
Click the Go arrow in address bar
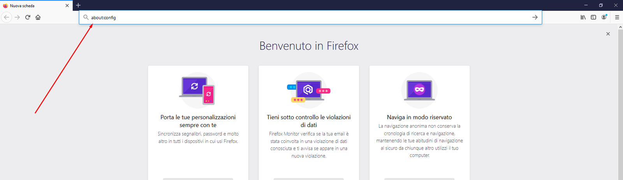[535, 17]
